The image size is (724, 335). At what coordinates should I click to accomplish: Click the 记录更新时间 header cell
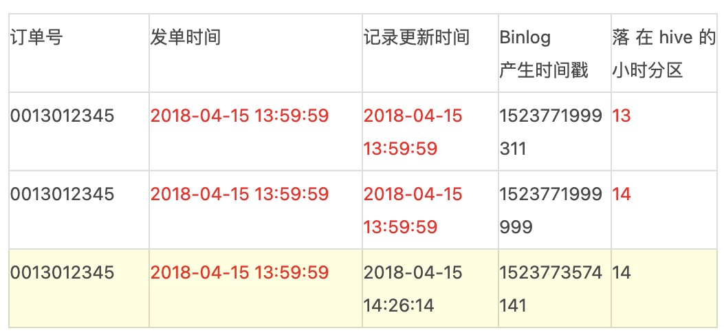[416, 37]
